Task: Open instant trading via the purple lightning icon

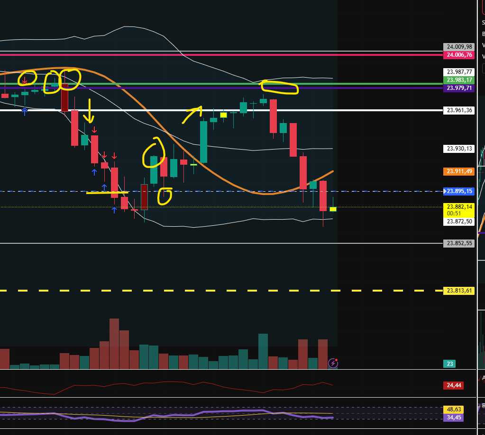Action: (333, 364)
